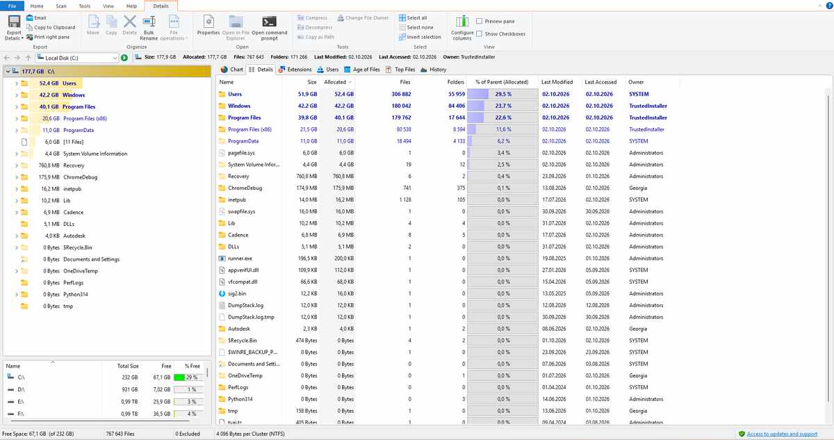This screenshot has height=440, width=834.
Task: Select the DumpStack.log.tmp file row
Action: (x=521, y=317)
